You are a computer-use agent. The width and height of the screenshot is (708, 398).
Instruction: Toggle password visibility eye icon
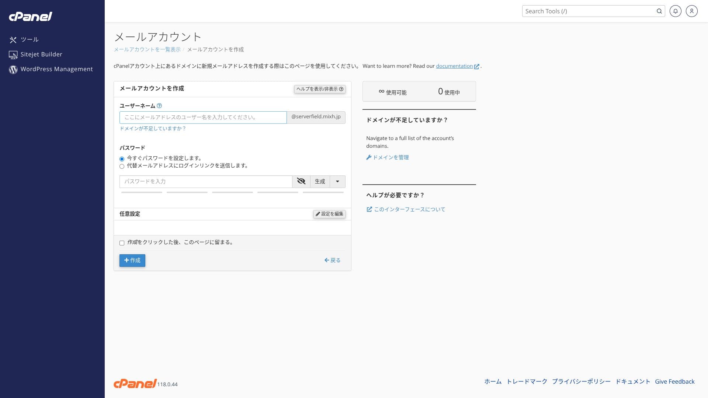pos(301,181)
